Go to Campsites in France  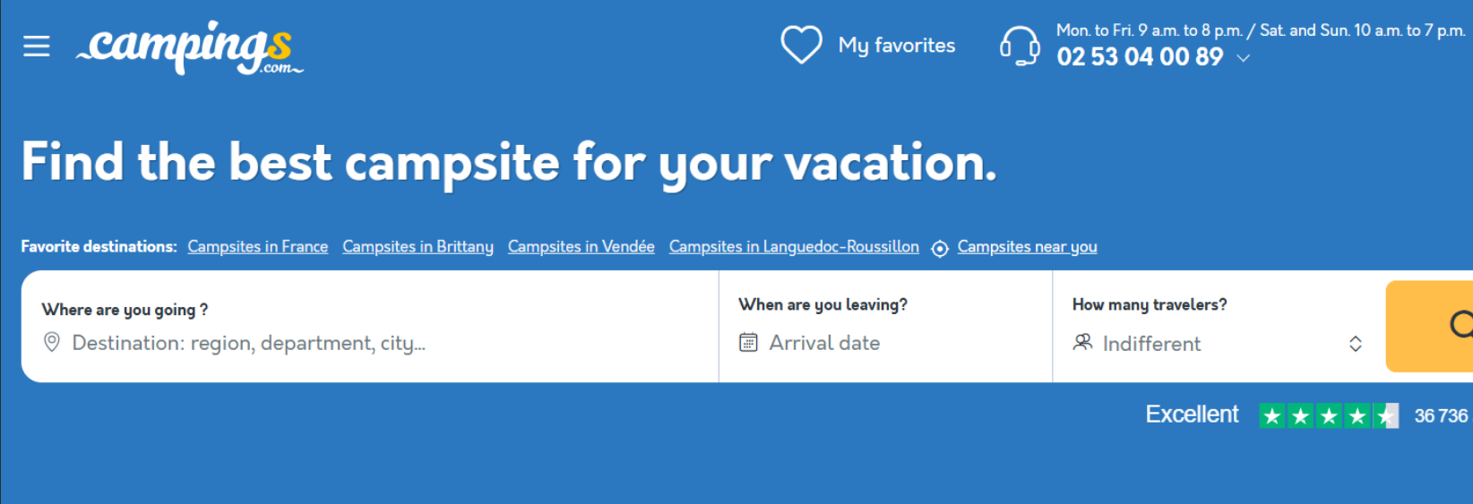coord(257,247)
